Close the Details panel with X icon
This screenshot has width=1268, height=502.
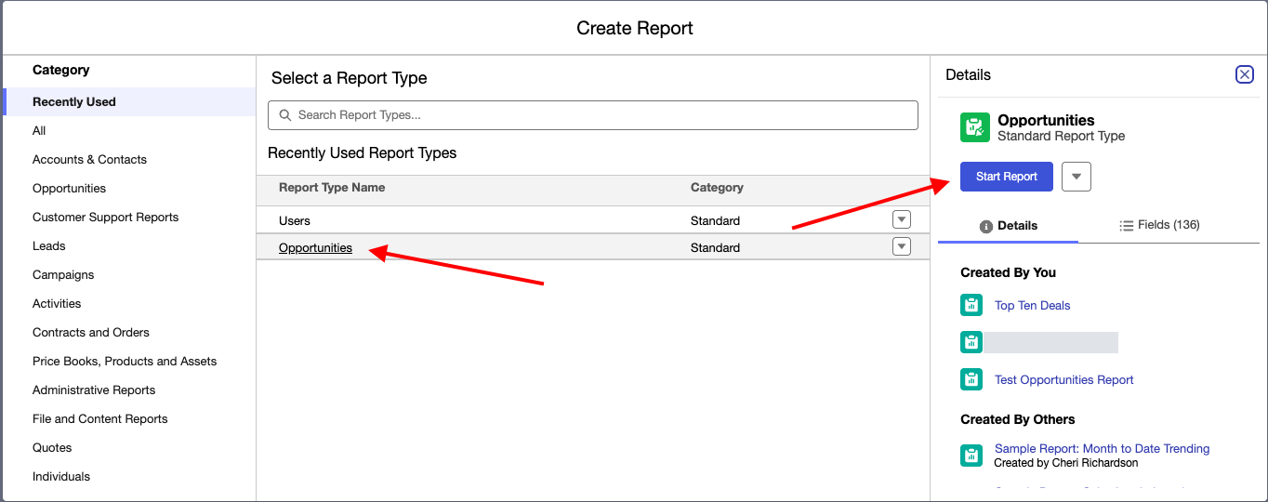click(x=1245, y=74)
